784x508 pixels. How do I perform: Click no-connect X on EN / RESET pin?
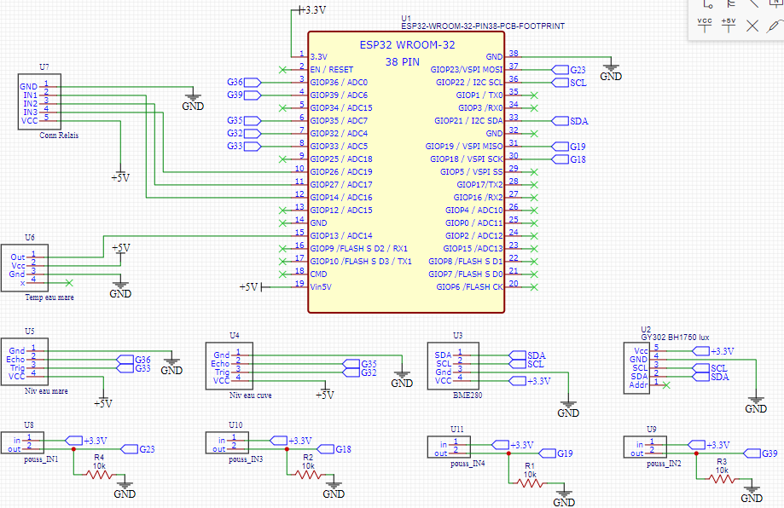pyautogui.click(x=283, y=70)
